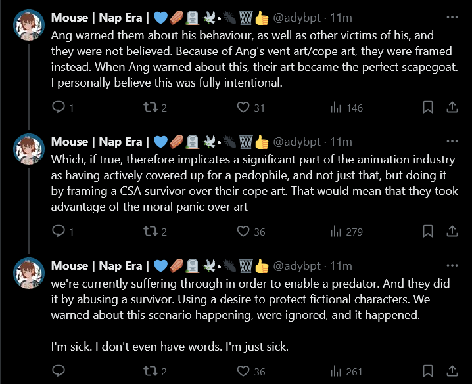Open @adybpt handle on first tweet
Viewport: 472px width, 384px height.
tap(296, 18)
